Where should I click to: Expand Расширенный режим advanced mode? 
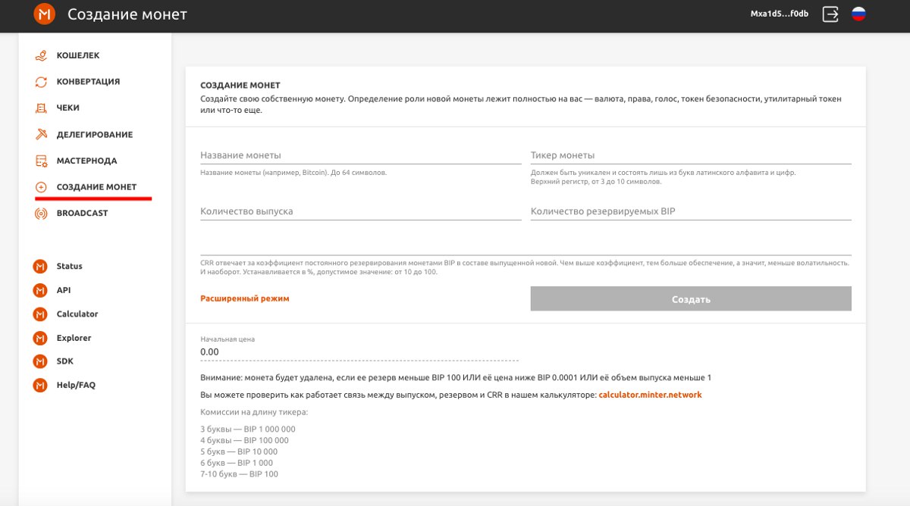point(245,298)
